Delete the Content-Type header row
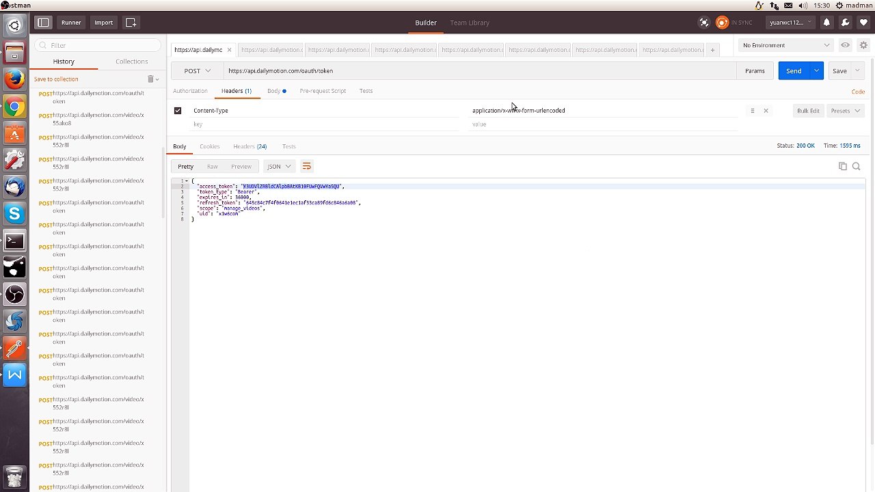 point(766,111)
